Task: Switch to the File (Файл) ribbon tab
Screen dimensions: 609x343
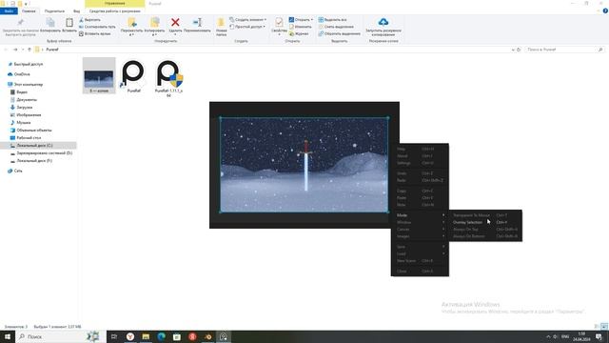Action: (9, 11)
